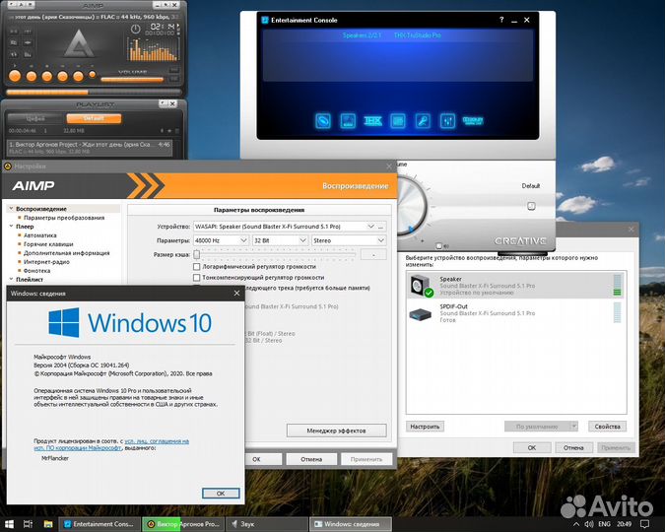Click the Размер кэша slider handle
The height and width of the screenshot is (532, 665).
pos(196,254)
